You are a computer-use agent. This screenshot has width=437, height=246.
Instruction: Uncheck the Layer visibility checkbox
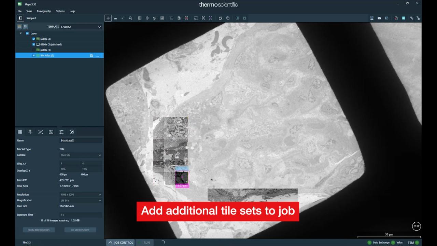click(27, 33)
